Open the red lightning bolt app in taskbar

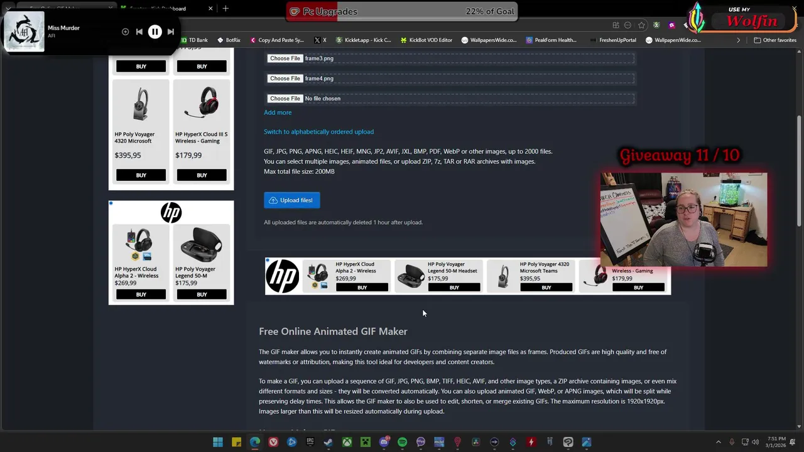[x=531, y=442]
